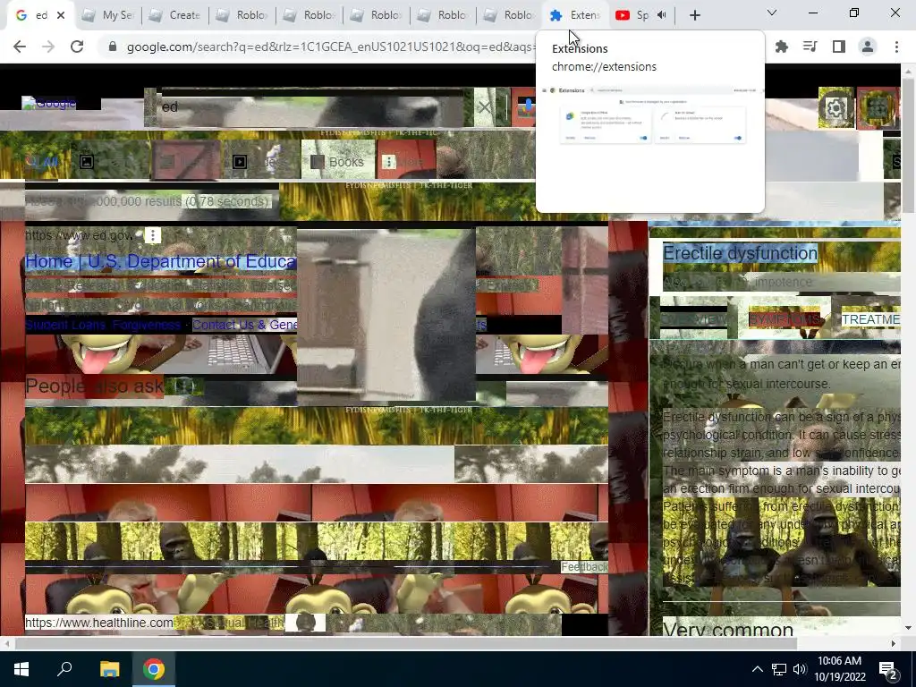Switch to the YouTube tab
The image size is (916, 687).
click(632, 15)
